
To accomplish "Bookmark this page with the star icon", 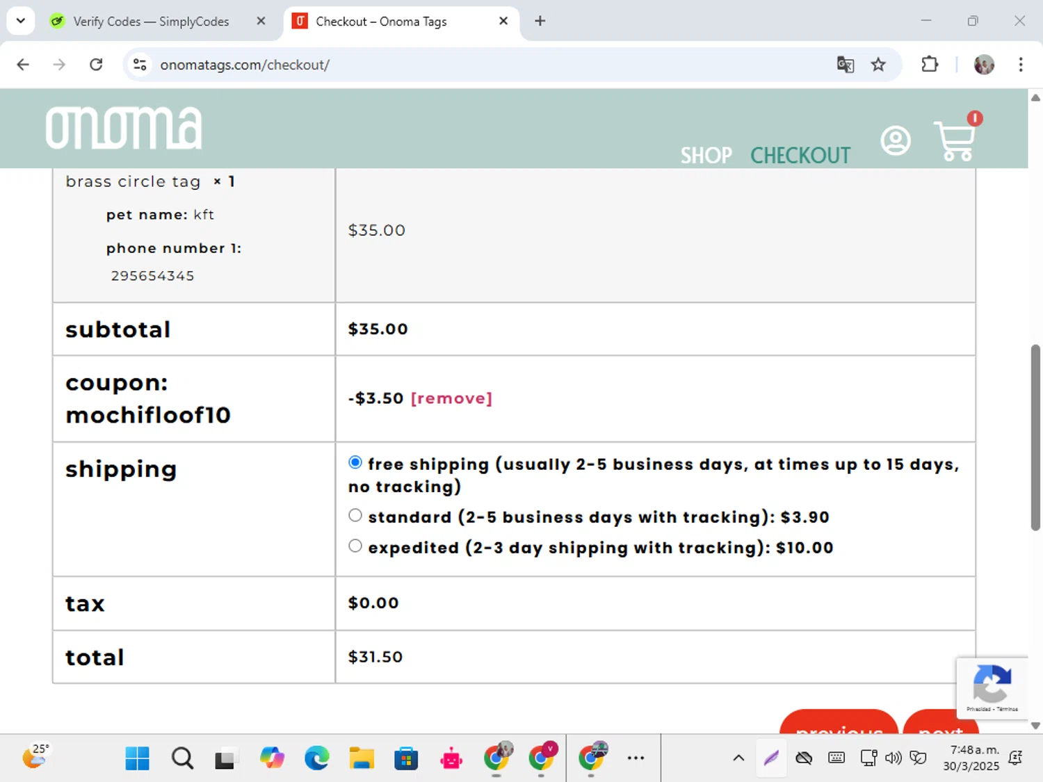I will pyautogui.click(x=878, y=65).
